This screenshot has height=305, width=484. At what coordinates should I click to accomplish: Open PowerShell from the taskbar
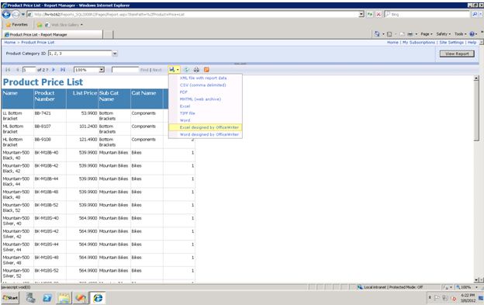coord(47,298)
